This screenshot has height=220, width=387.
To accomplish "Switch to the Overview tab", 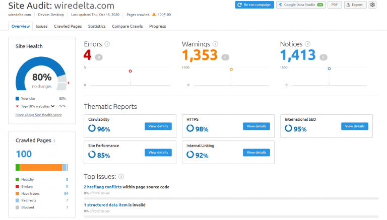I will (x=21, y=26).
